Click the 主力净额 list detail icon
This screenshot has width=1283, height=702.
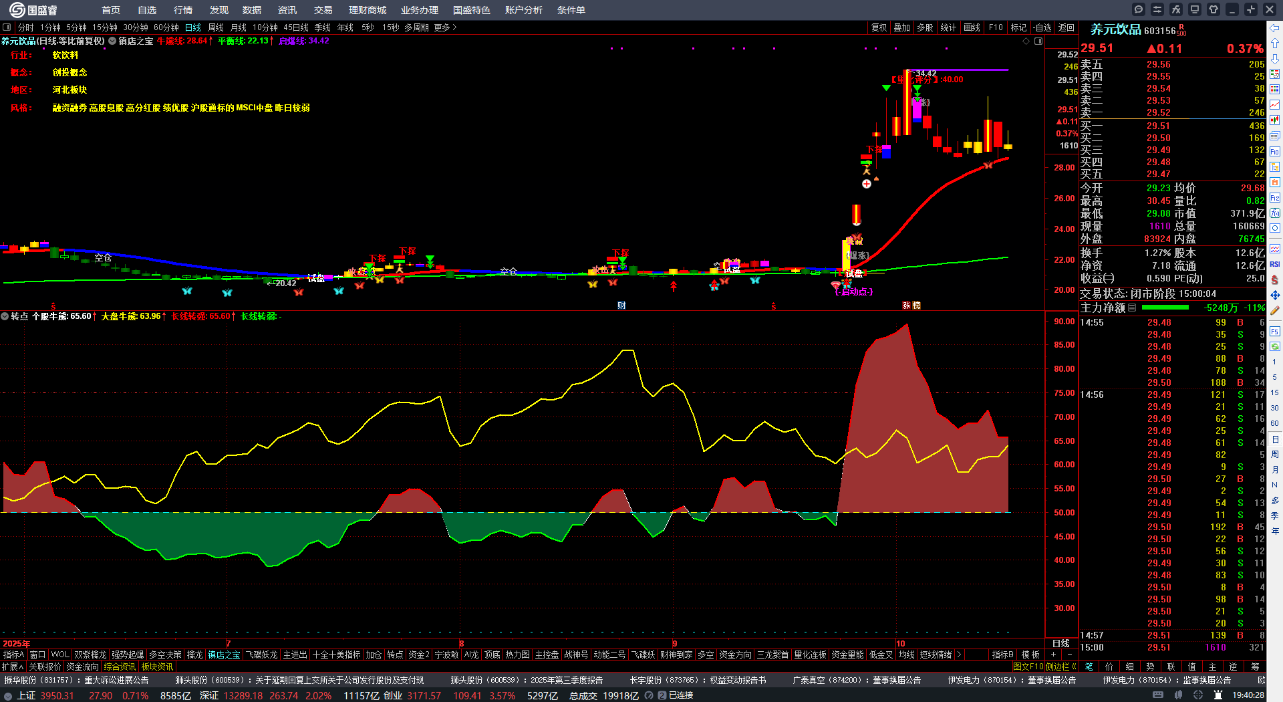(1132, 308)
